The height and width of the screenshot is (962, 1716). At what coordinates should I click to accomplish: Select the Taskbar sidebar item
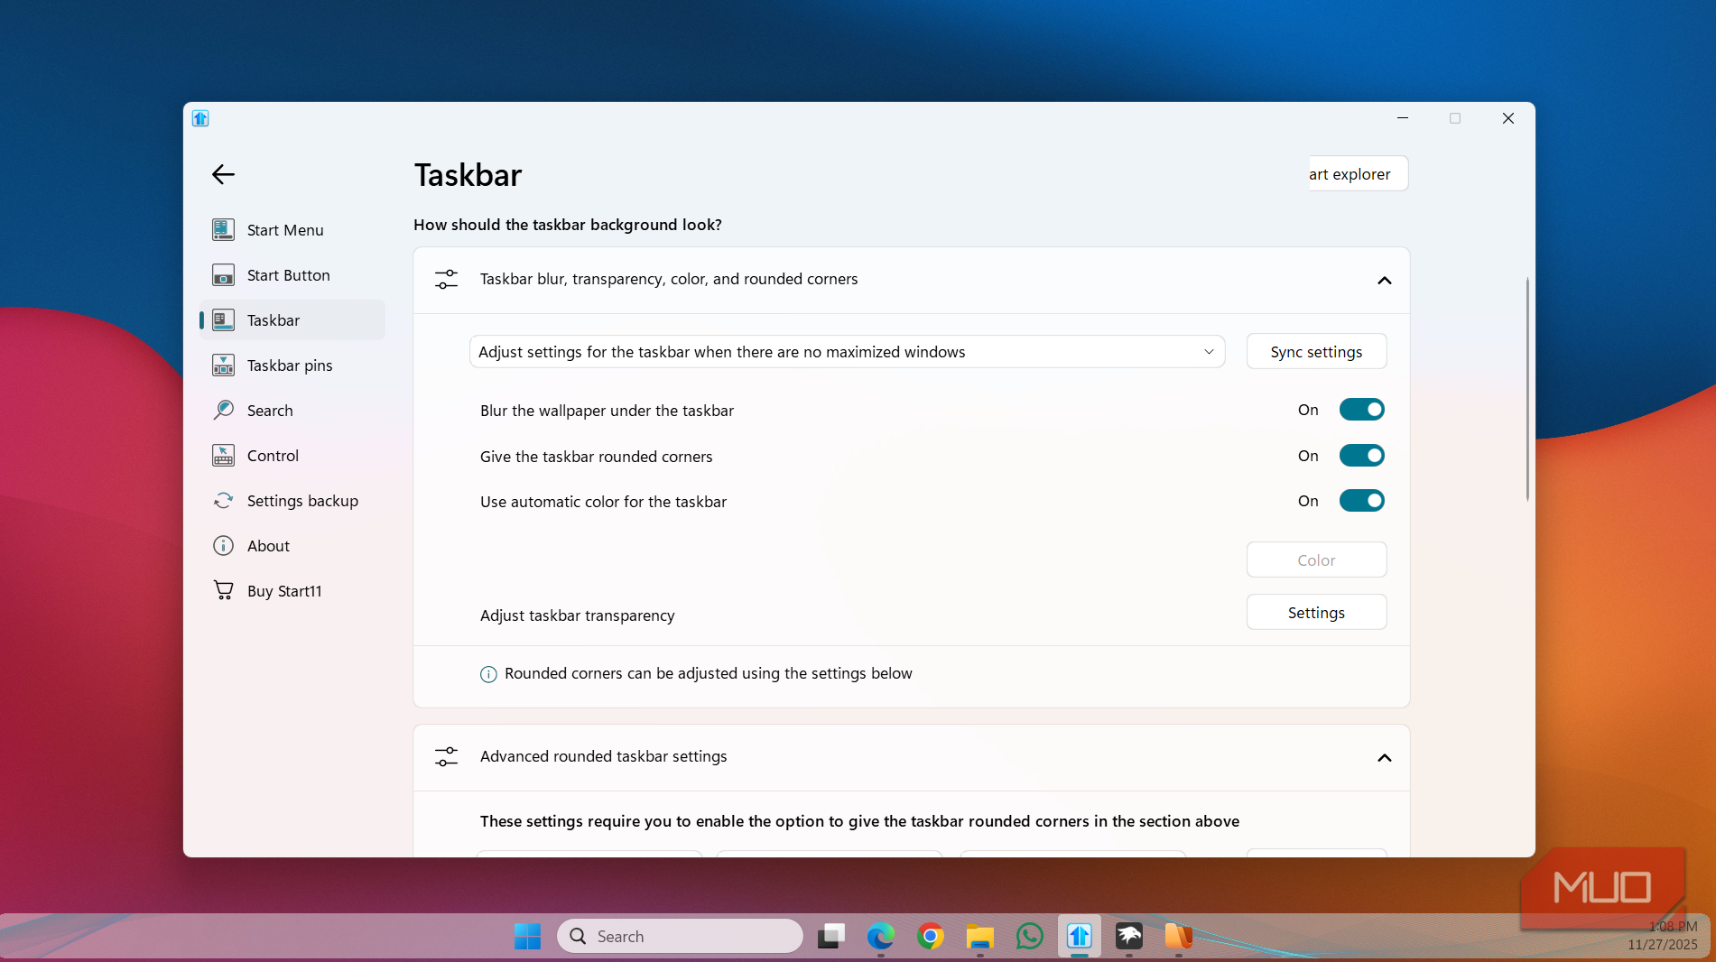(292, 320)
